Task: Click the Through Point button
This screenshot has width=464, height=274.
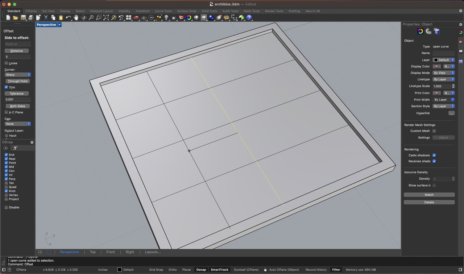Action: (x=18, y=81)
